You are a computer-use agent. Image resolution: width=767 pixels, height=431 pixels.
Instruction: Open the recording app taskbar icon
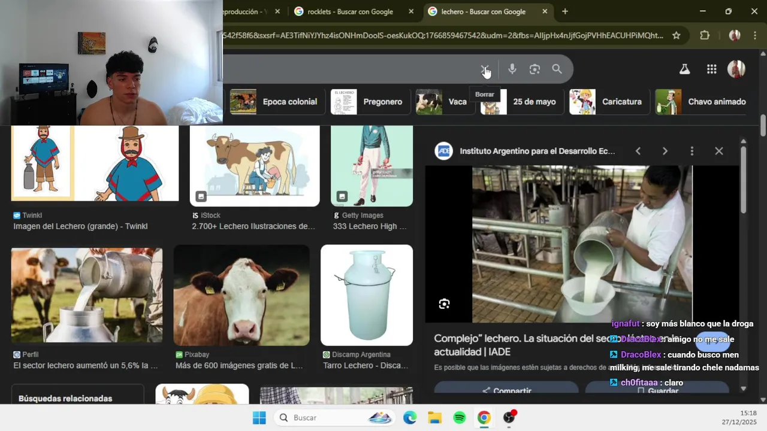click(x=509, y=417)
